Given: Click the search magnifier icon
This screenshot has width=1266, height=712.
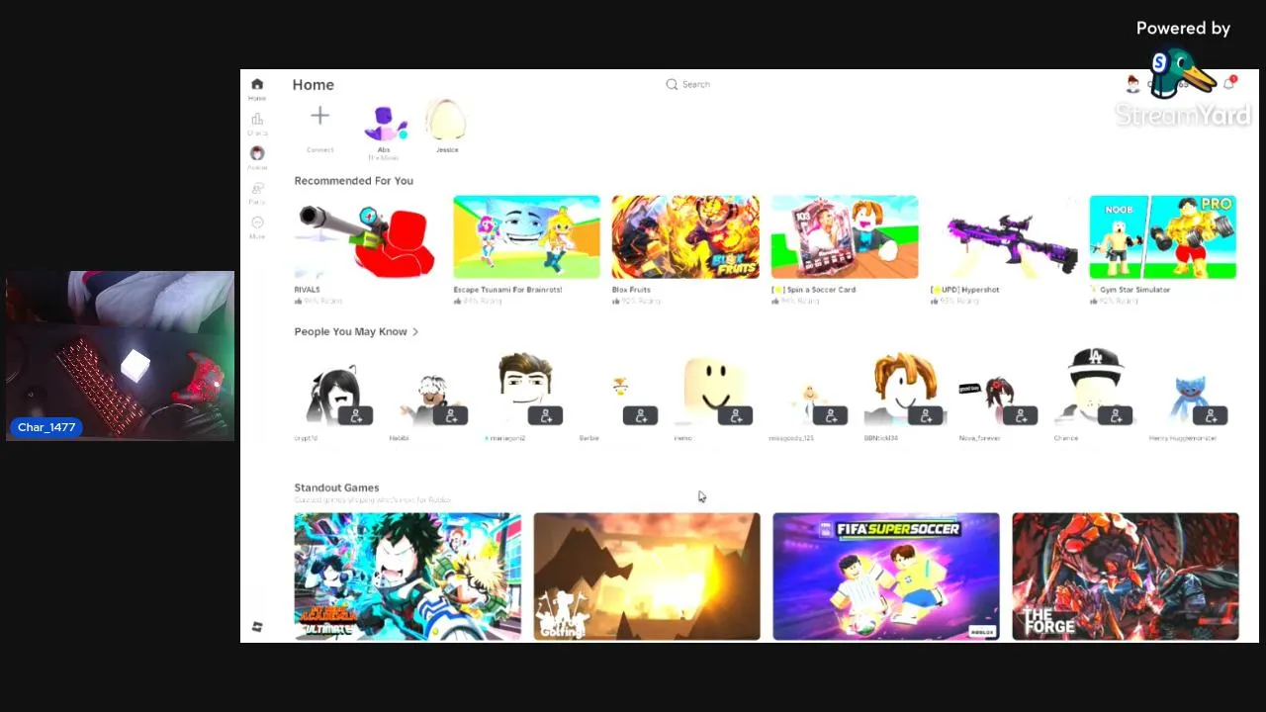Looking at the screenshot, I should point(672,84).
